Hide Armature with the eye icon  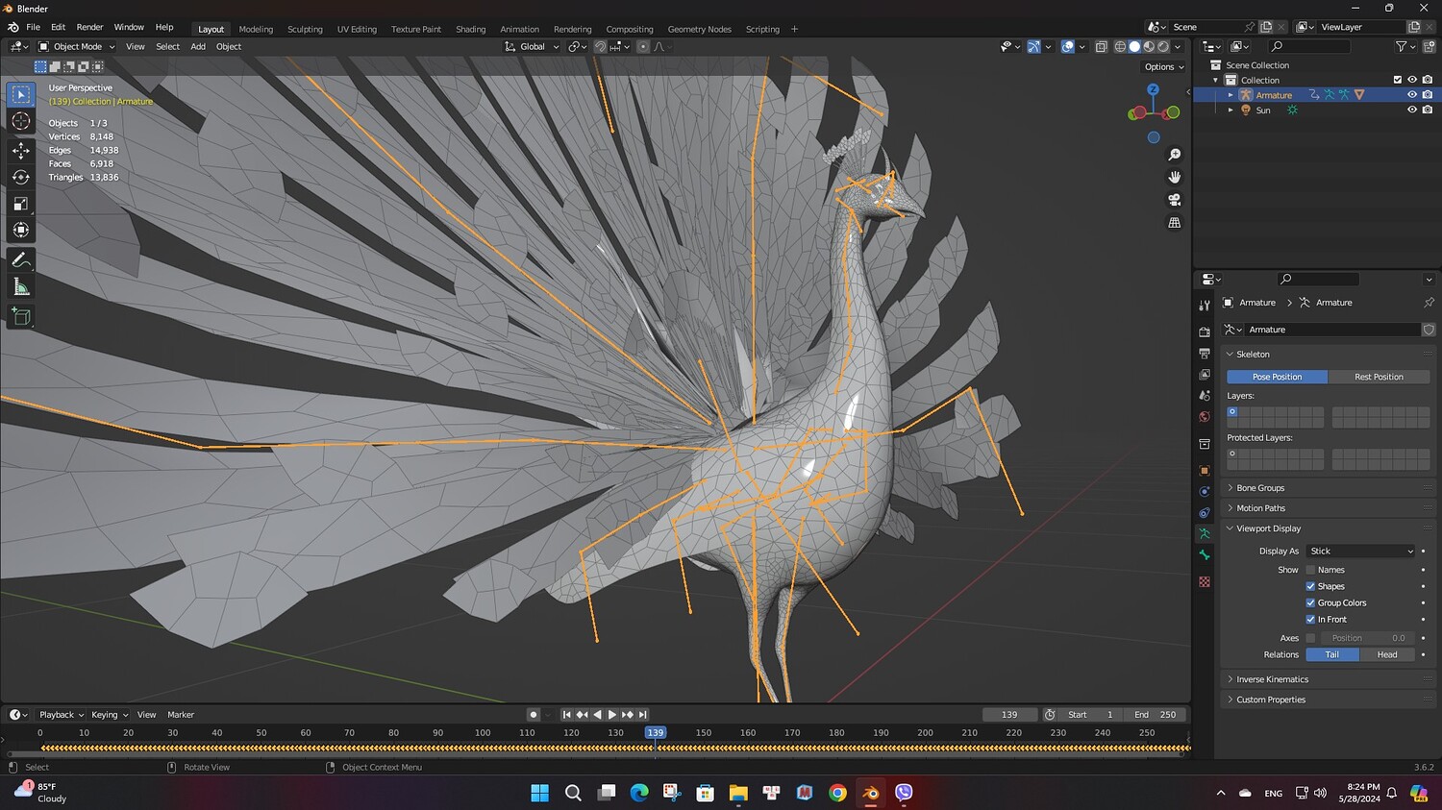pos(1411,95)
